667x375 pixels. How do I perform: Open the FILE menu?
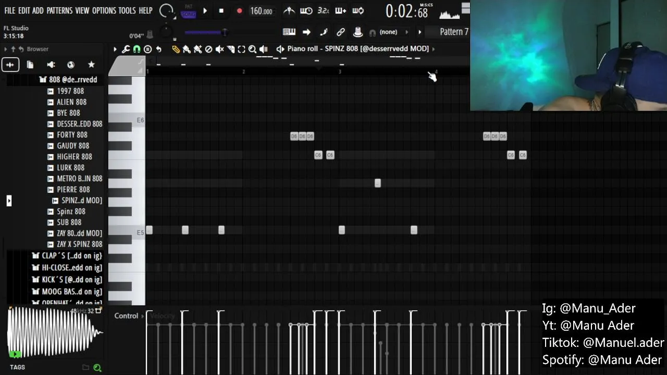coord(10,10)
